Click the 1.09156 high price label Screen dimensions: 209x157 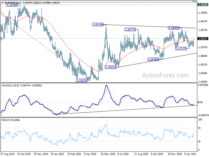(x=99, y=24)
